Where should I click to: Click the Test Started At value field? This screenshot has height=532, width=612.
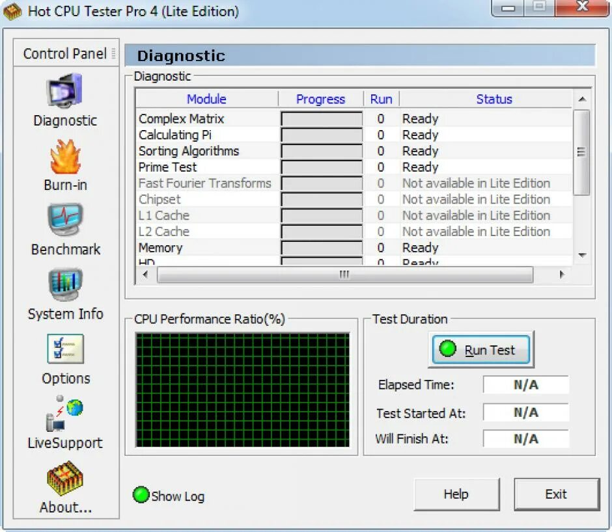tap(526, 412)
